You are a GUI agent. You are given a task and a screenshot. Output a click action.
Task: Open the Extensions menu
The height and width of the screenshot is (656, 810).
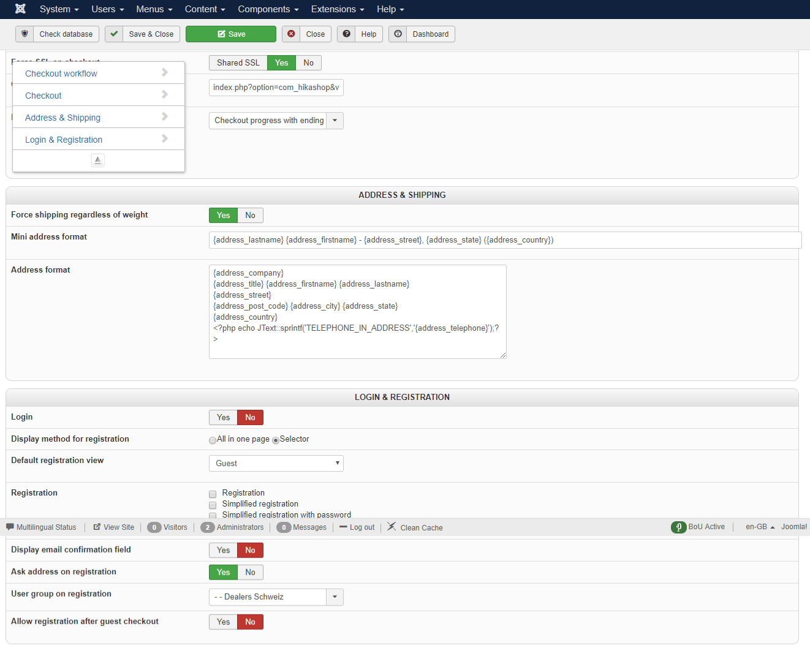click(337, 9)
